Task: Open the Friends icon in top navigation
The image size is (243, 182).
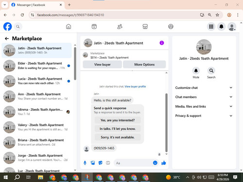Action: (120, 27)
